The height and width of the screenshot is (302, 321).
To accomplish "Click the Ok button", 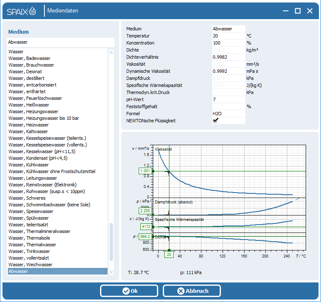I will (x=129, y=291).
